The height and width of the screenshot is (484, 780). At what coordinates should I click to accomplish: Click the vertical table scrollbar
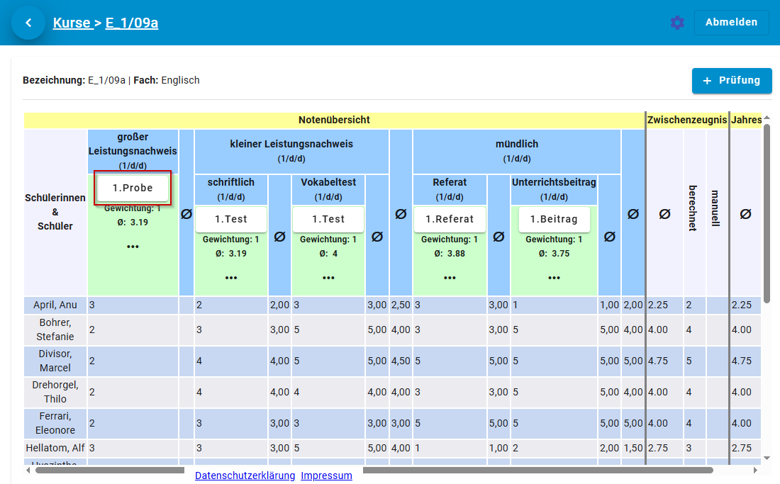(x=767, y=213)
